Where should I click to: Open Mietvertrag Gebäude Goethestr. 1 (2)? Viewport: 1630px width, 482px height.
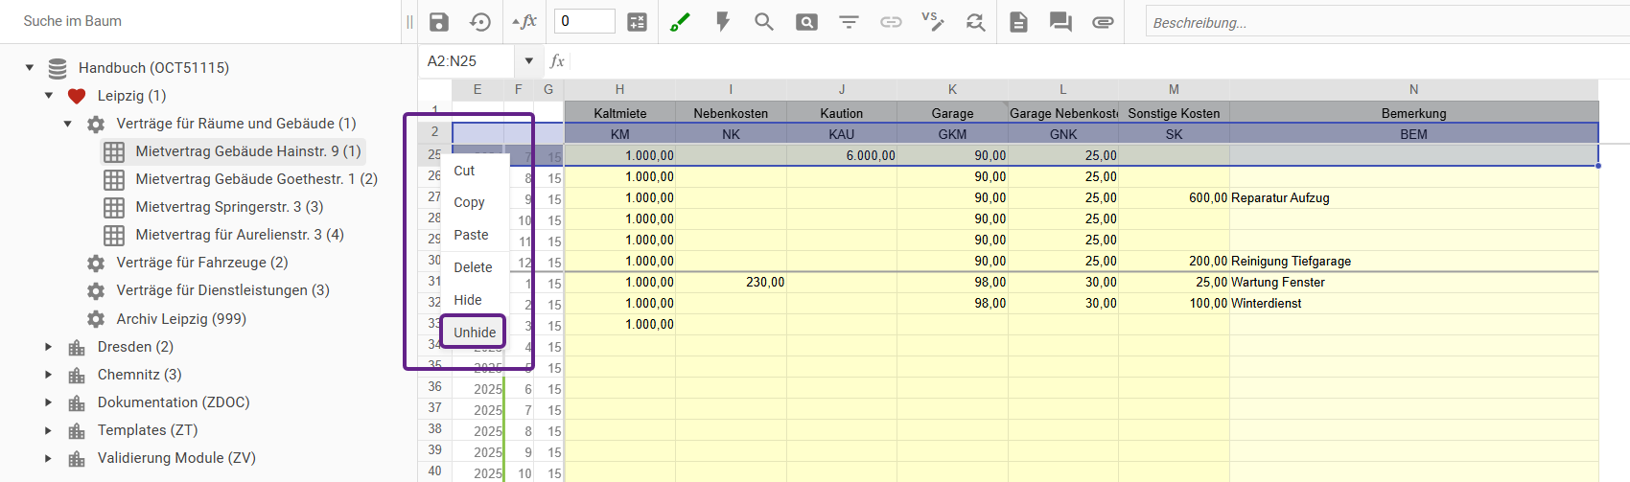(x=256, y=179)
